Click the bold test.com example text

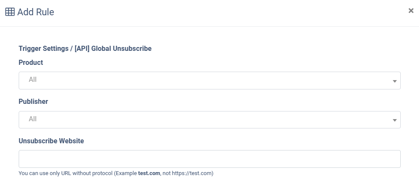point(149,173)
